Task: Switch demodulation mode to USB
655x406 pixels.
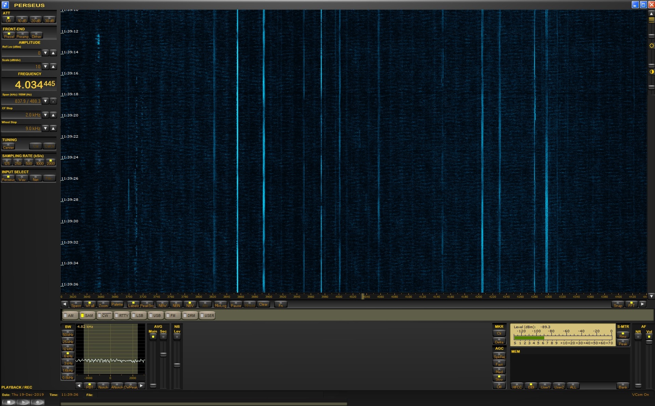Action: click(x=155, y=316)
